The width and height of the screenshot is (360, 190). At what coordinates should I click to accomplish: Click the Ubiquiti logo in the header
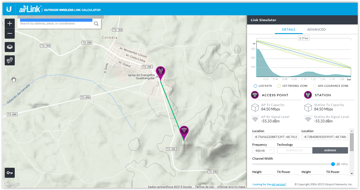tap(9, 9)
